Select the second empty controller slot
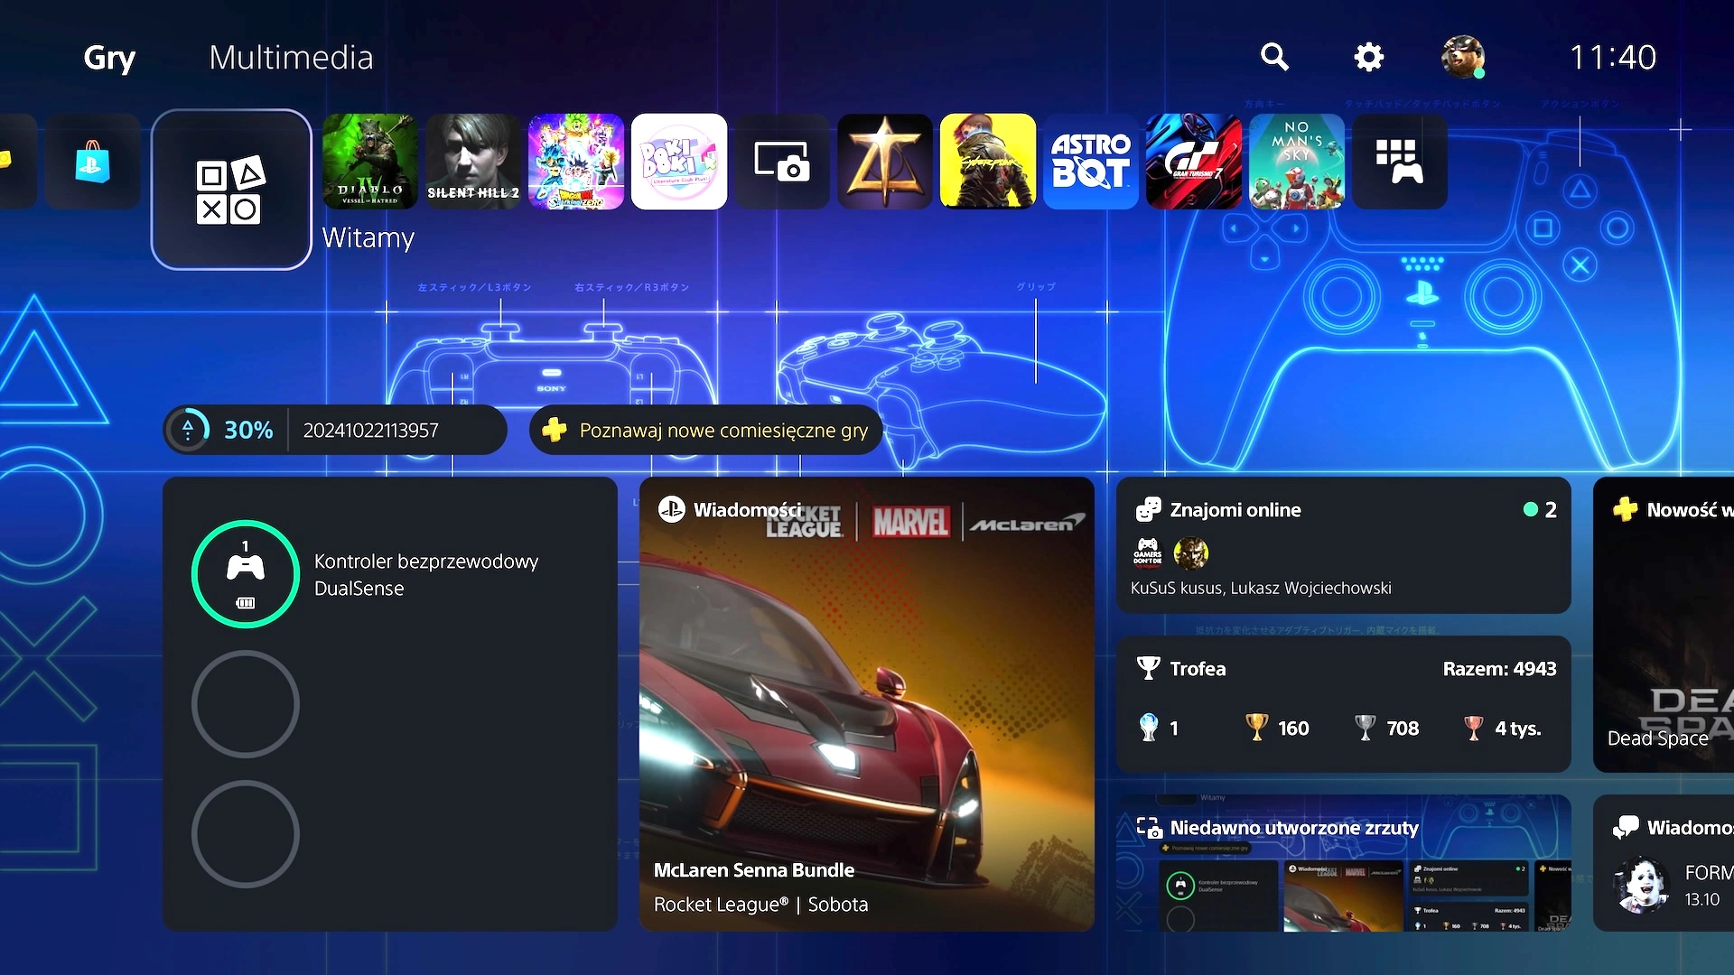The height and width of the screenshot is (975, 1734). (x=246, y=704)
